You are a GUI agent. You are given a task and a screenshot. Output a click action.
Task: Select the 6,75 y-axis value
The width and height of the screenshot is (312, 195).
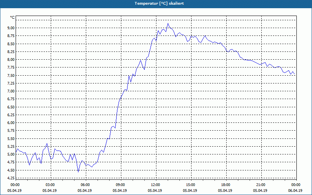tap(11, 99)
